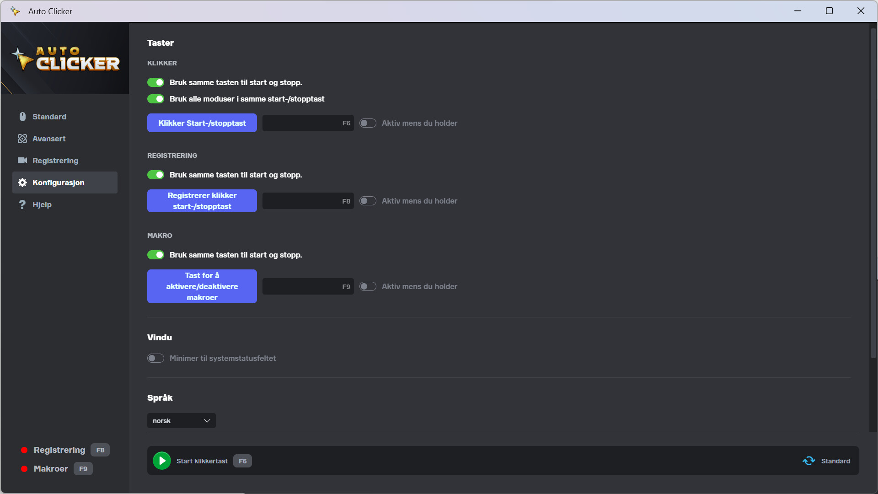The width and height of the screenshot is (878, 494).
Task: Click the 'Vindu' heading
Action: (x=160, y=338)
